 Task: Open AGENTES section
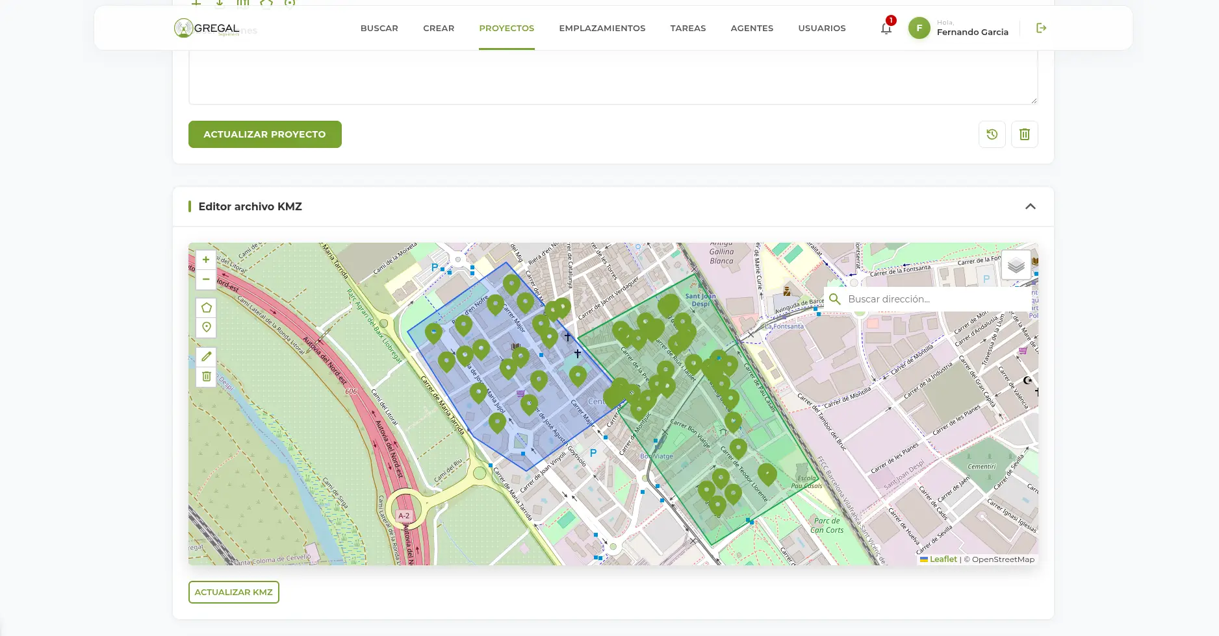click(x=752, y=28)
